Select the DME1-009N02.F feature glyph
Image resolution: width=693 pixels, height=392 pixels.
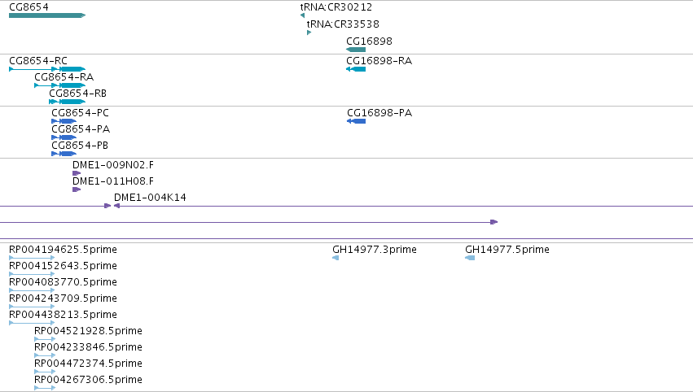77,173
